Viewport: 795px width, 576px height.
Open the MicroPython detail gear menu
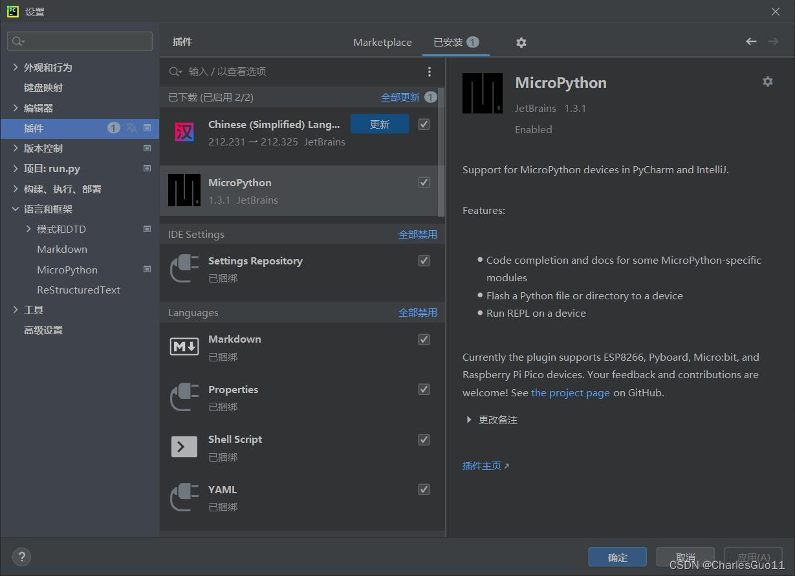point(768,81)
